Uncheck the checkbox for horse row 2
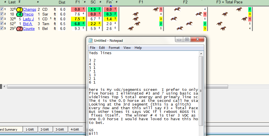Image resolution: width=269 pixels, height=136 pixels. coord(2,14)
